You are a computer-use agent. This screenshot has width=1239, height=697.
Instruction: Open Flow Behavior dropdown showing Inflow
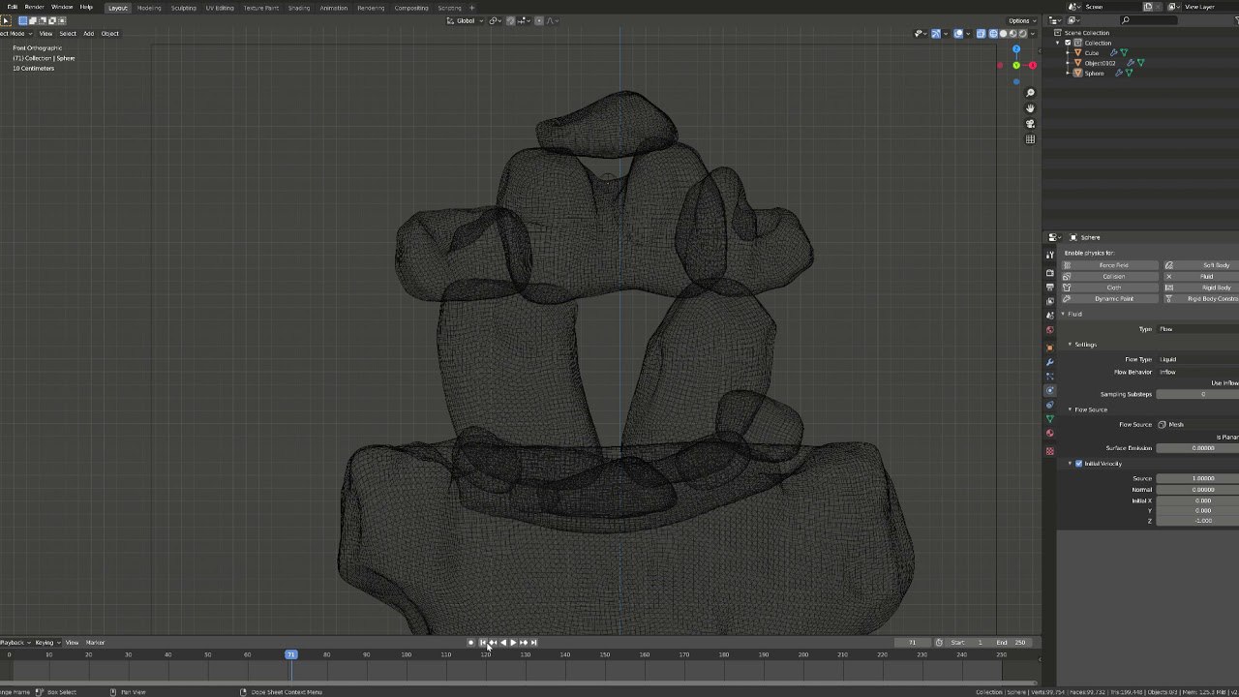click(x=1197, y=372)
